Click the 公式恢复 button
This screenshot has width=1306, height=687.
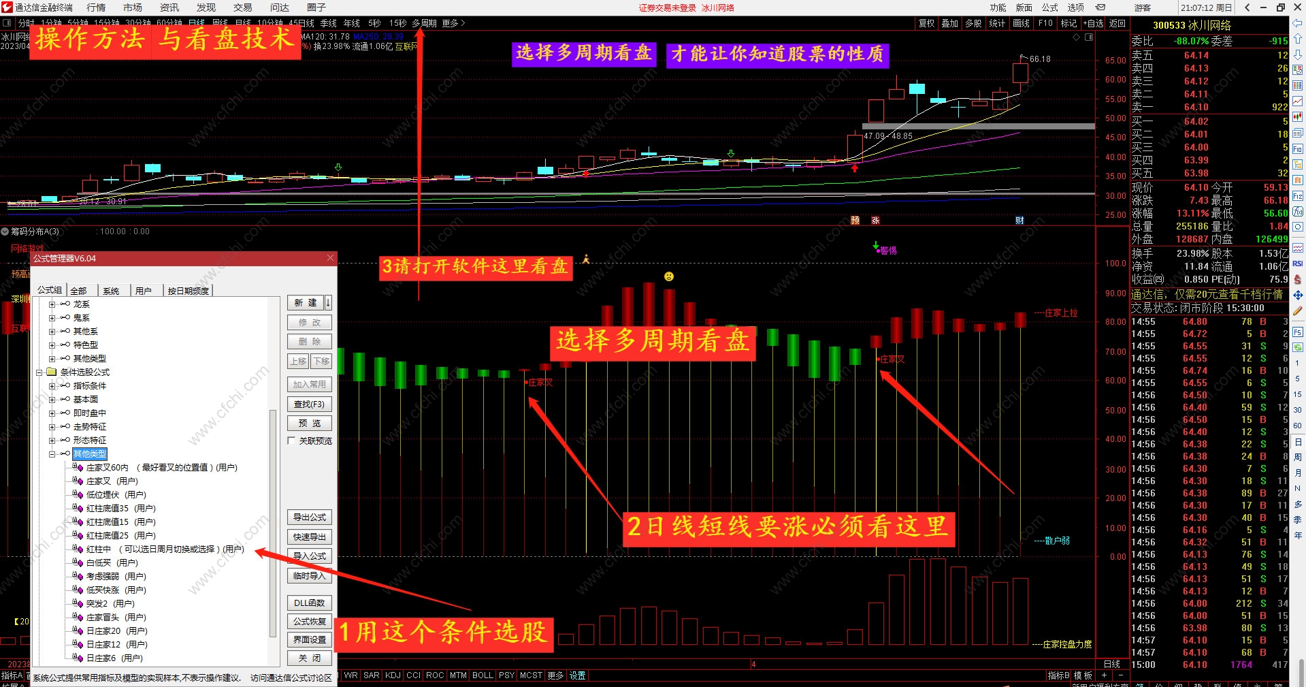(310, 621)
